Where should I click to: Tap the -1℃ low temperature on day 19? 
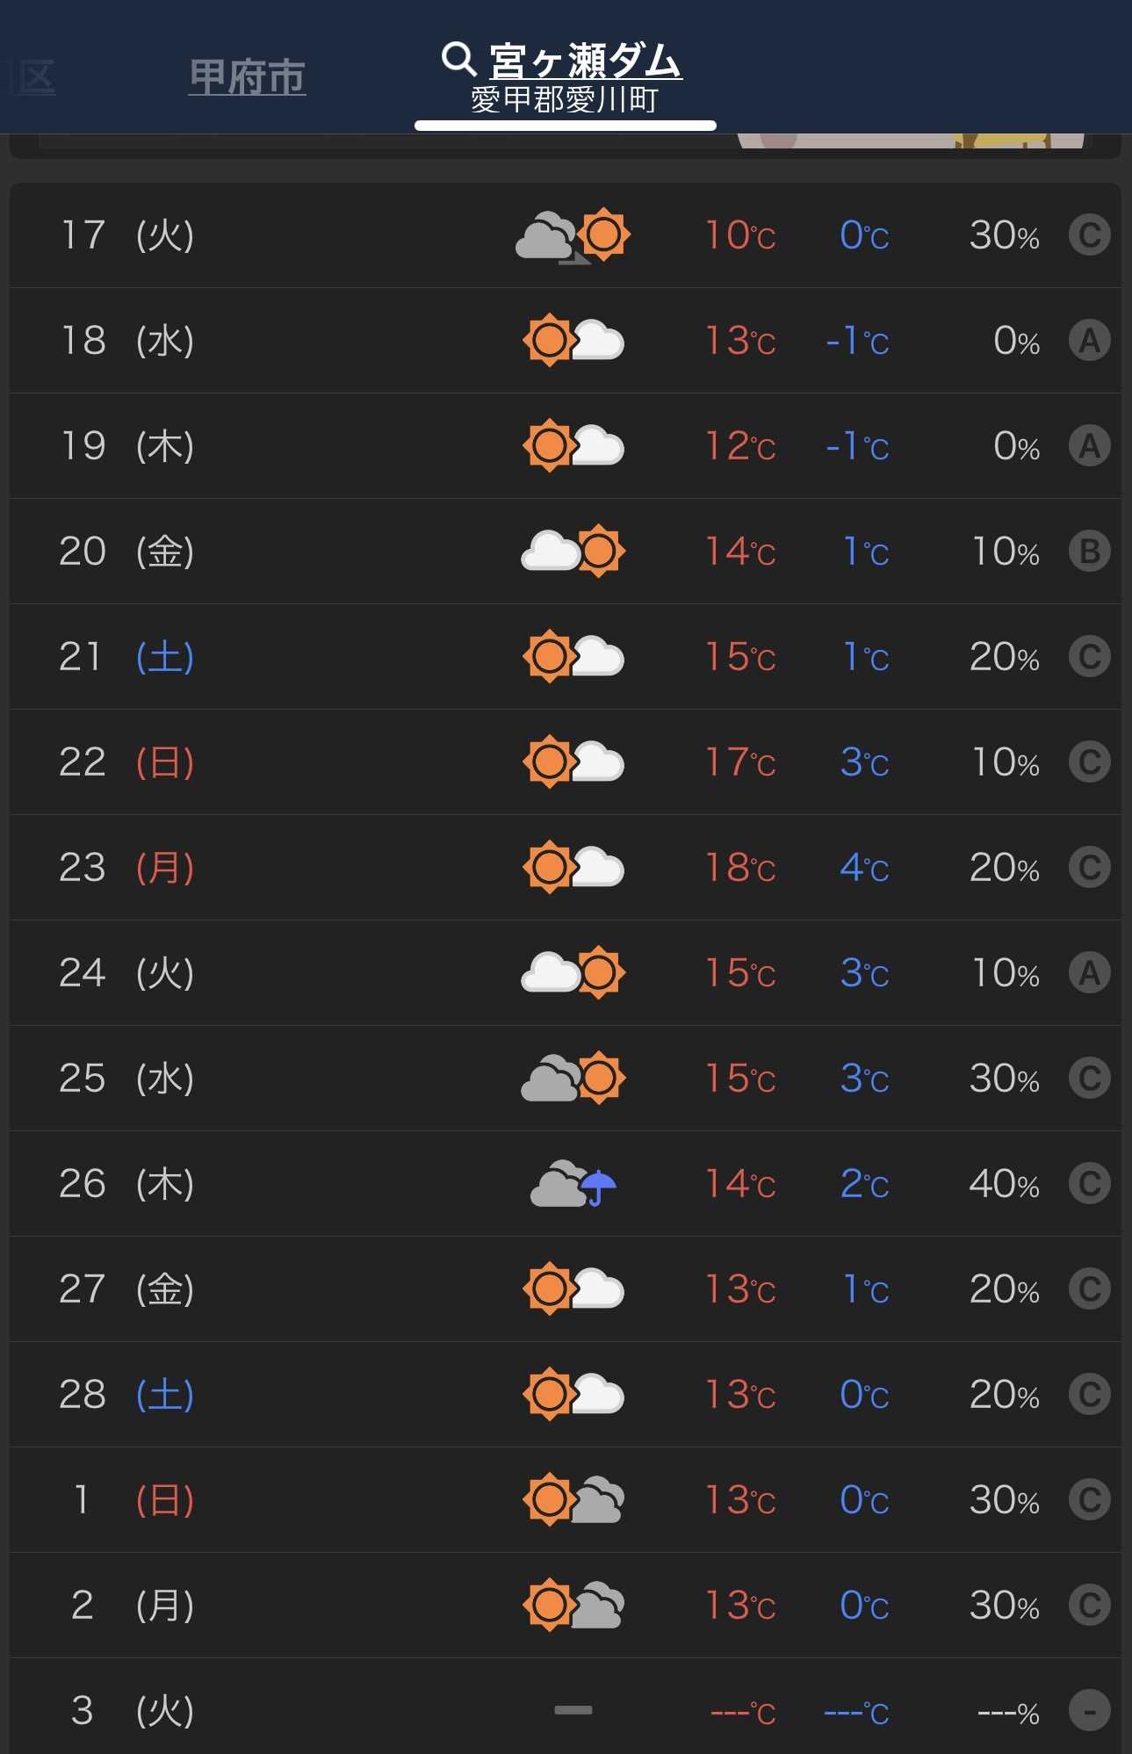(x=857, y=446)
